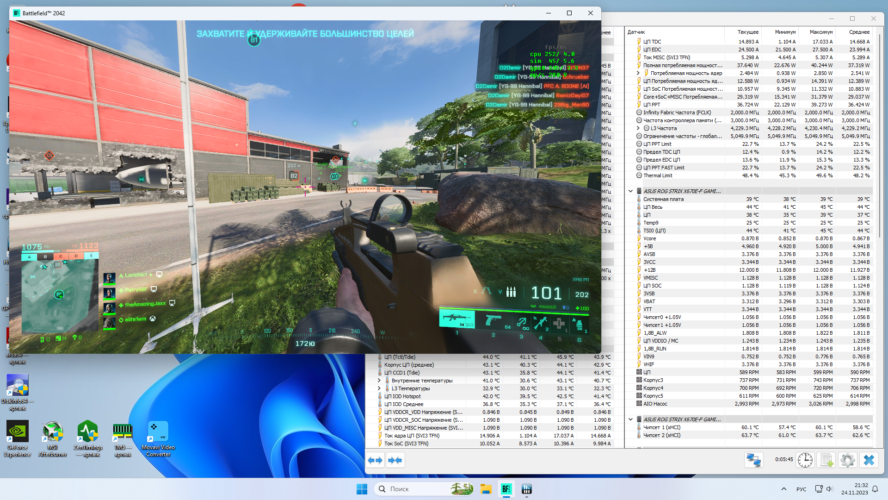Collapse the first ASUS ROG STRIX X670E-F section
The height and width of the screenshot is (500, 888).
(x=630, y=191)
